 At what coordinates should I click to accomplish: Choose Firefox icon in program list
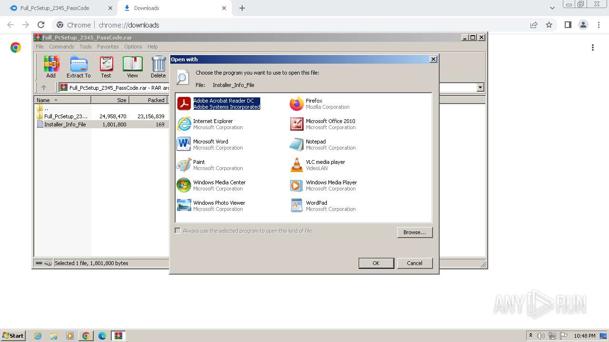pos(296,104)
